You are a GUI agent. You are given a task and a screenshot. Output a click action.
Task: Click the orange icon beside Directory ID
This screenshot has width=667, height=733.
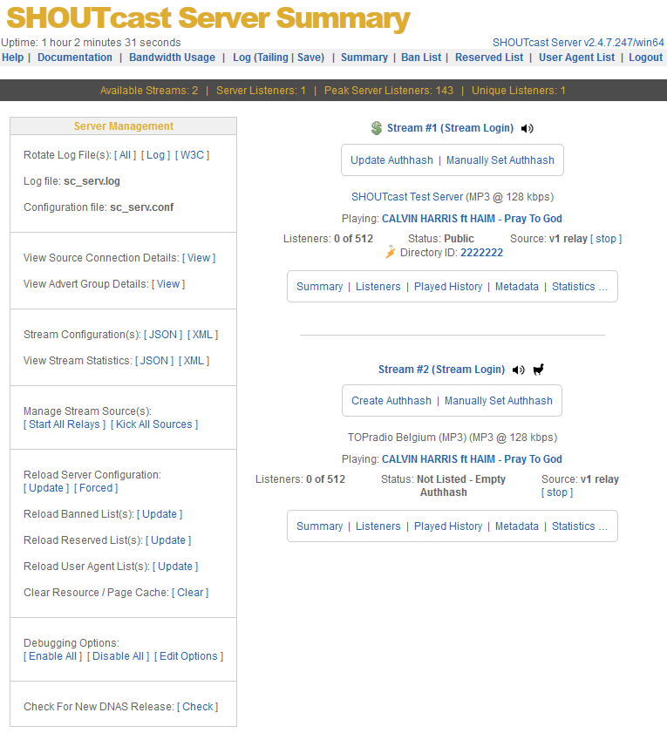click(391, 253)
